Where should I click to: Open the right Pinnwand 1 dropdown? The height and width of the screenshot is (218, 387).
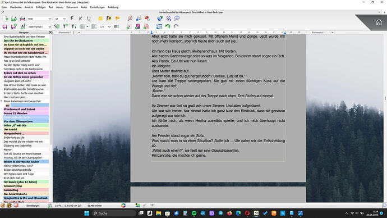click(332, 33)
